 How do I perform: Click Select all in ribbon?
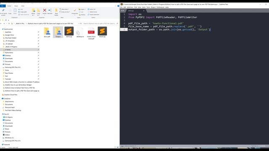(x=92, y=9)
